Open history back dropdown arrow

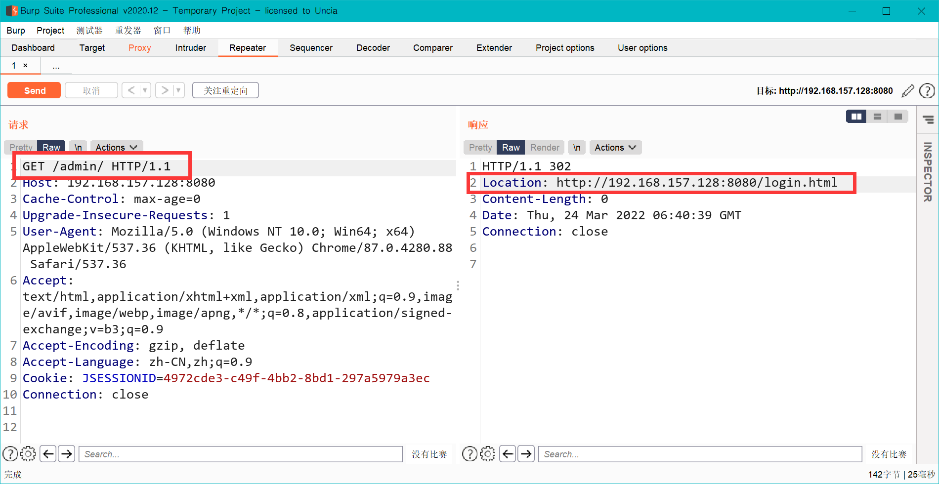click(145, 90)
